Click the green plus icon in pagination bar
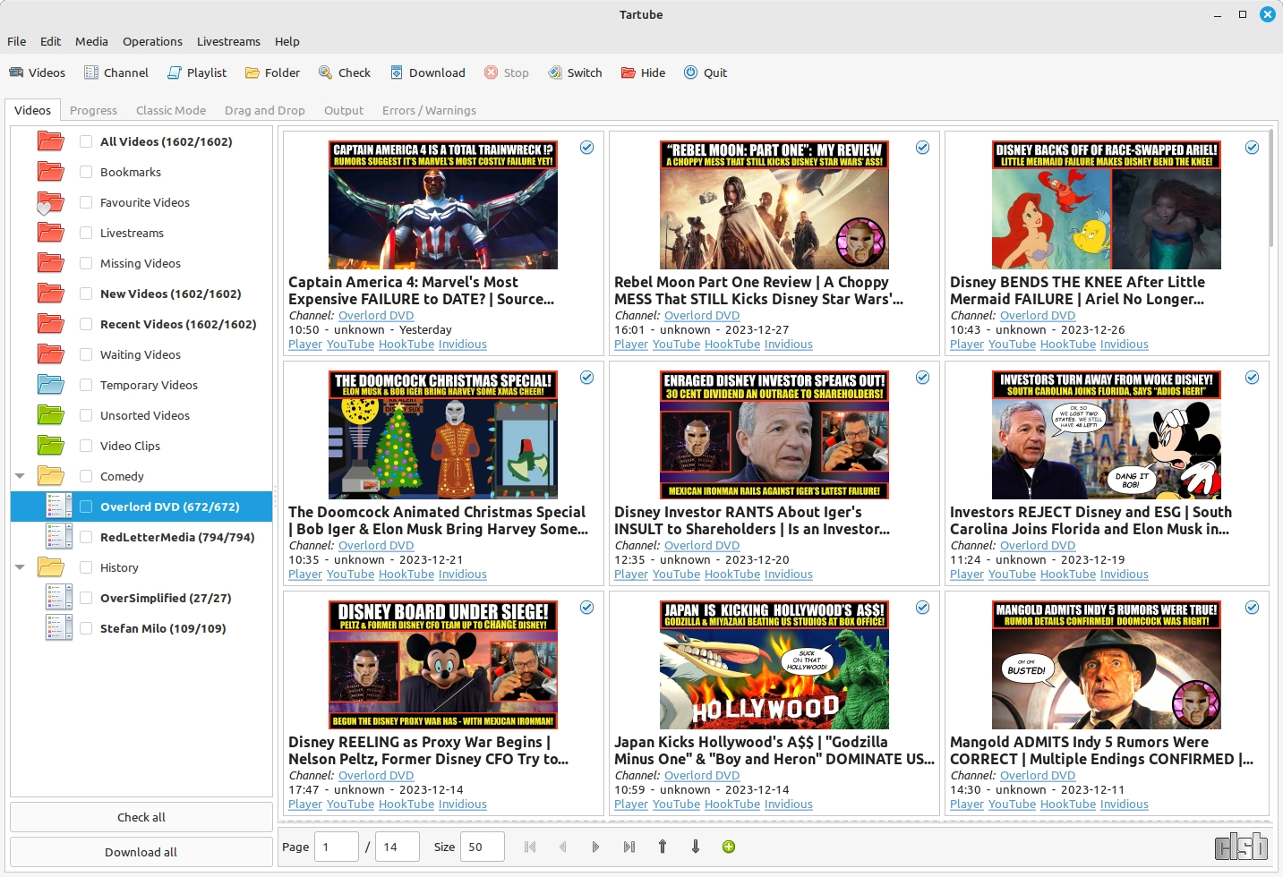This screenshot has height=877, width=1283. [x=728, y=846]
